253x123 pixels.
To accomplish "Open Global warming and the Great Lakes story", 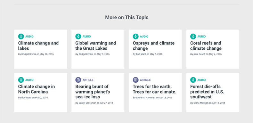I will (95, 46).
